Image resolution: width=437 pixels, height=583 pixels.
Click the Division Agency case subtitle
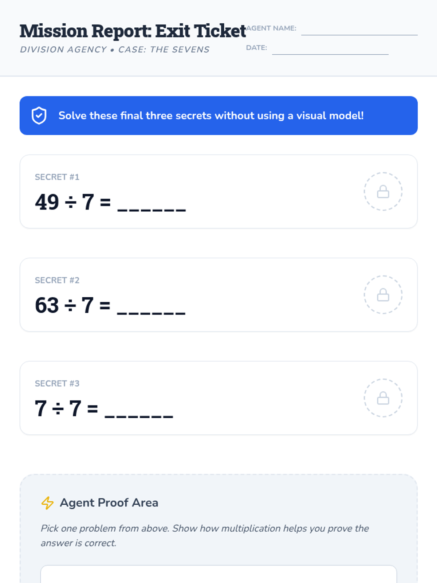click(115, 50)
